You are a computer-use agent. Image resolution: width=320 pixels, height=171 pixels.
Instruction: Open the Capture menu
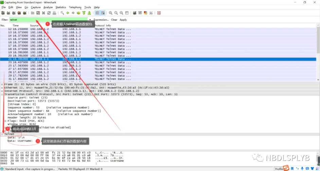(x=36, y=7)
